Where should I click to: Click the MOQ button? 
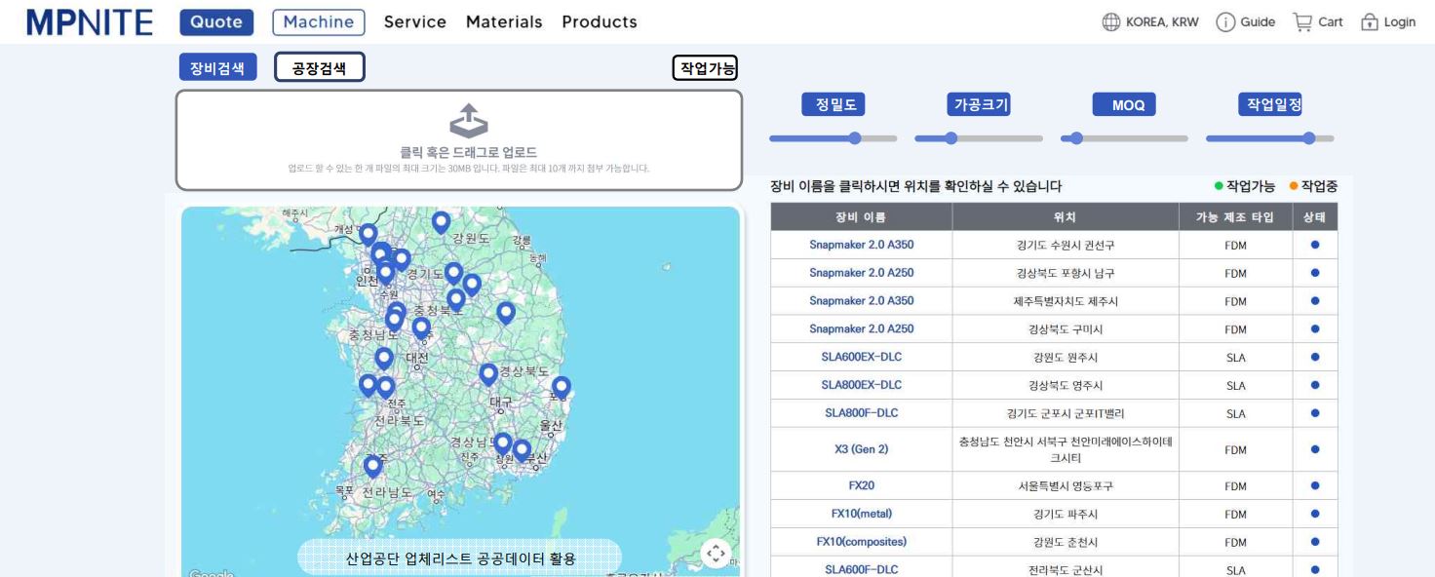click(1124, 105)
